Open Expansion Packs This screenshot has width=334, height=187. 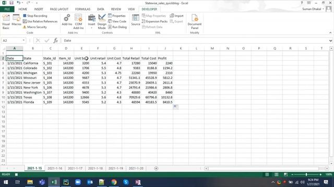154,21
